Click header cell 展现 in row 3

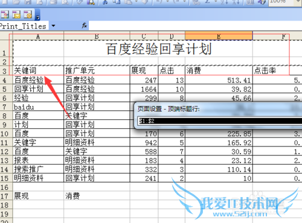click(144, 71)
